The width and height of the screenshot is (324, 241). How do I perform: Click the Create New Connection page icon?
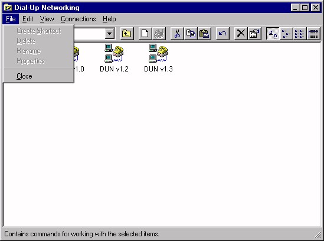coord(145,34)
